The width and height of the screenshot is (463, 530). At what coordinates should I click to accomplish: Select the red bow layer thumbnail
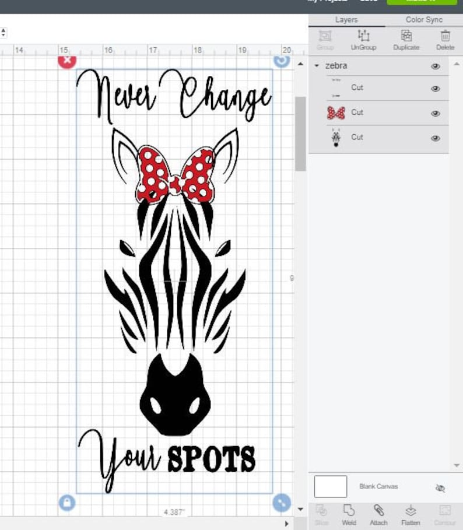pyautogui.click(x=336, y=113)
